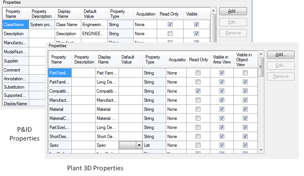Click 'Engineerin...' default value cell
304x176 pixels.
click(94, 25)
